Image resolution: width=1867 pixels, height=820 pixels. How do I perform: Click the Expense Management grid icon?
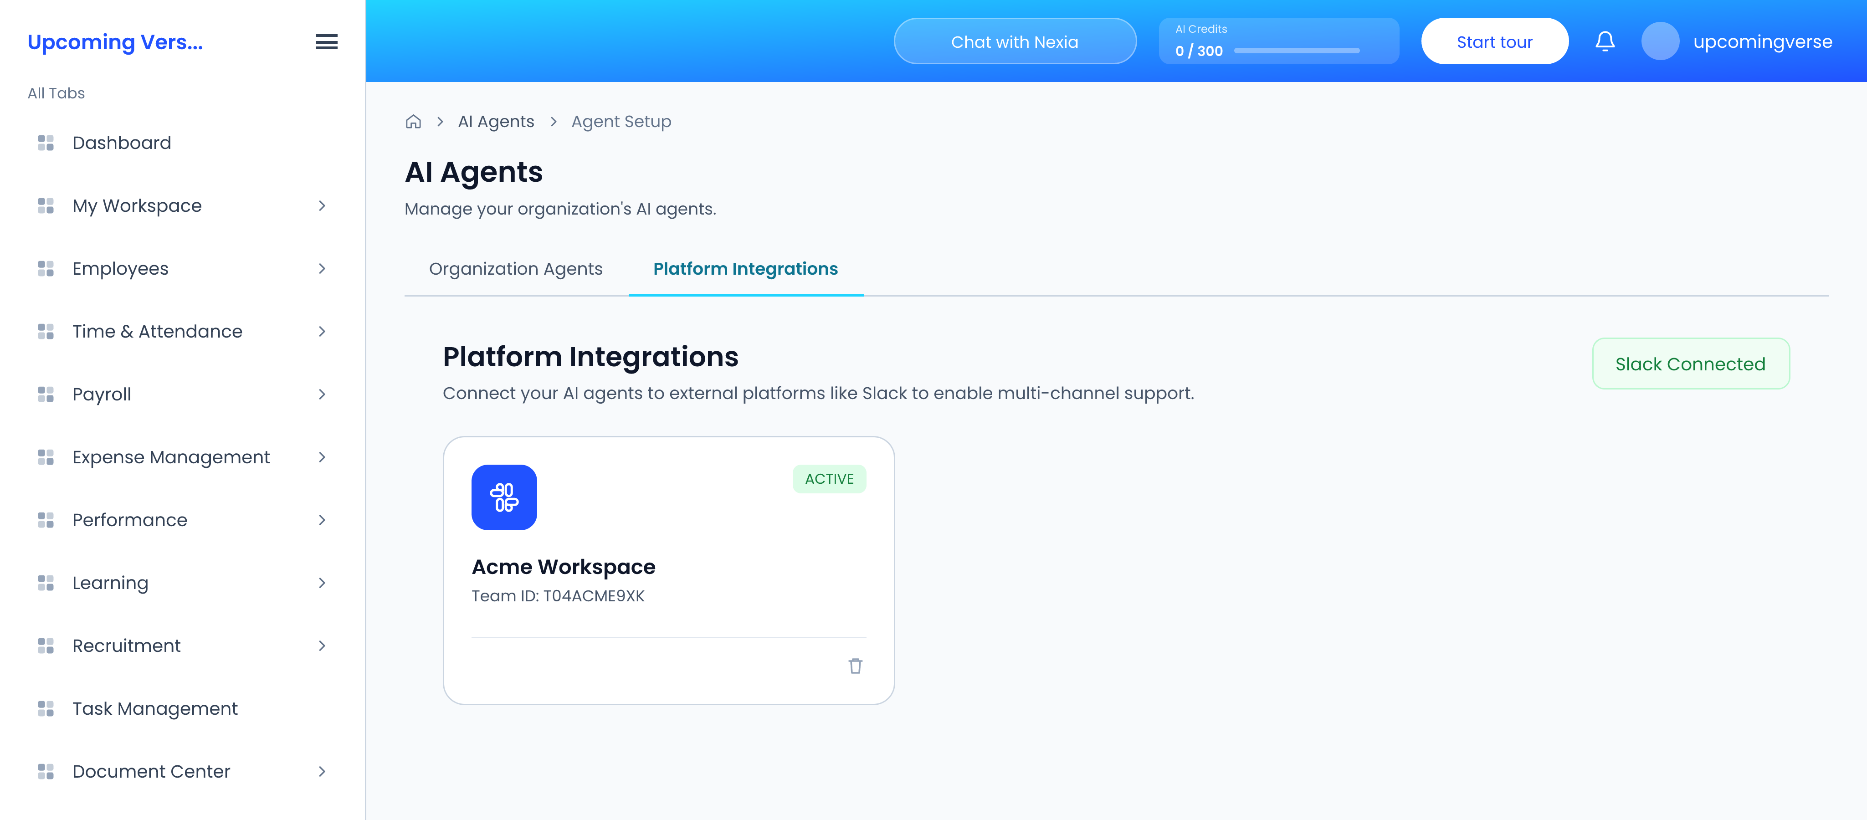(x=46, y=457)
